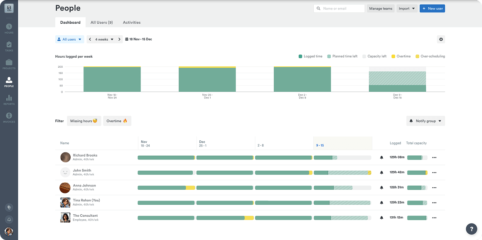Expand the Notify group dropdown
This screenshot has width=482, height=240.
pyautogui.click(x=425, y=121)
